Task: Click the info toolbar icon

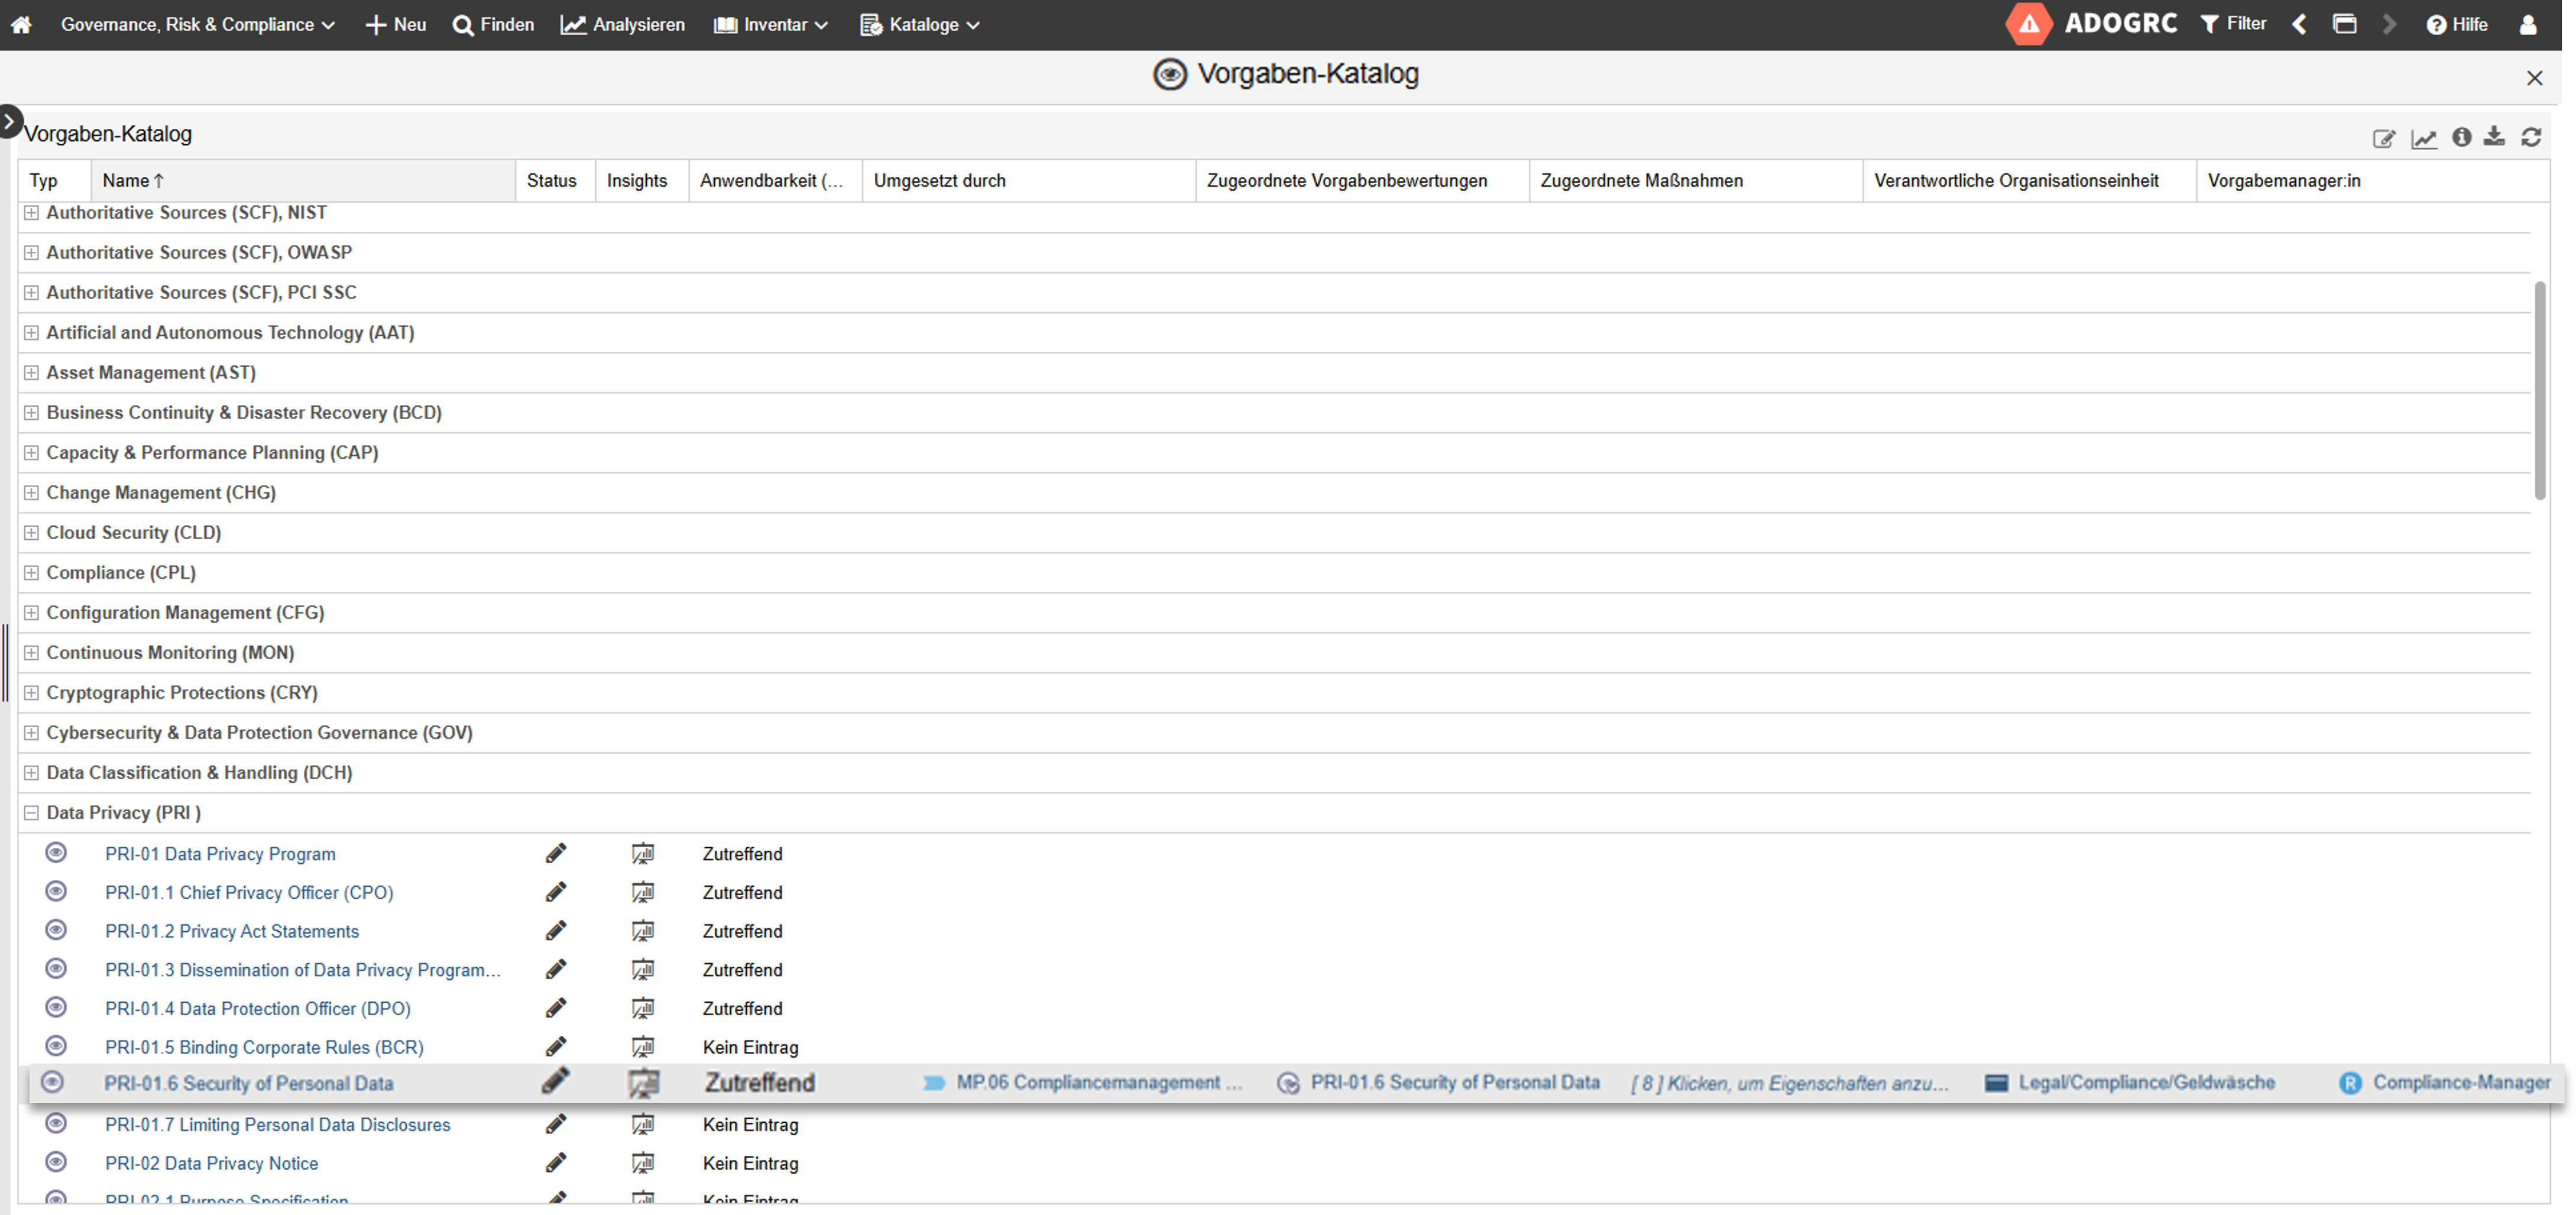Action: pos(2462,137)
